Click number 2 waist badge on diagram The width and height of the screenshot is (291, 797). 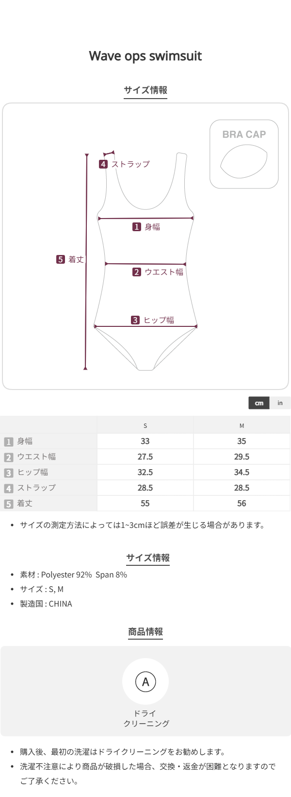tap(137, 272)
